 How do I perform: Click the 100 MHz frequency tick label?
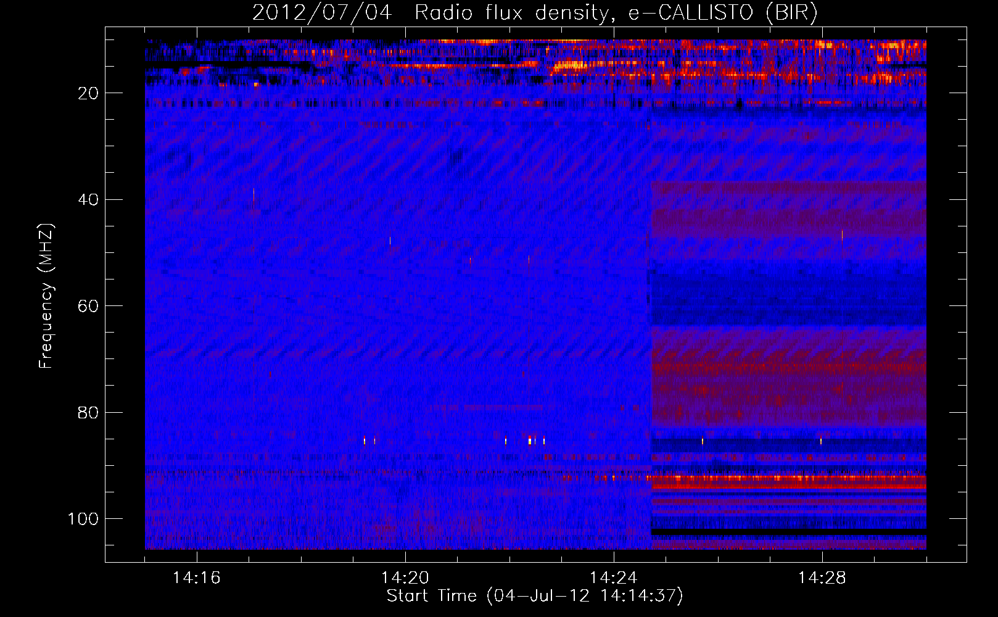[x=83, y=519]
